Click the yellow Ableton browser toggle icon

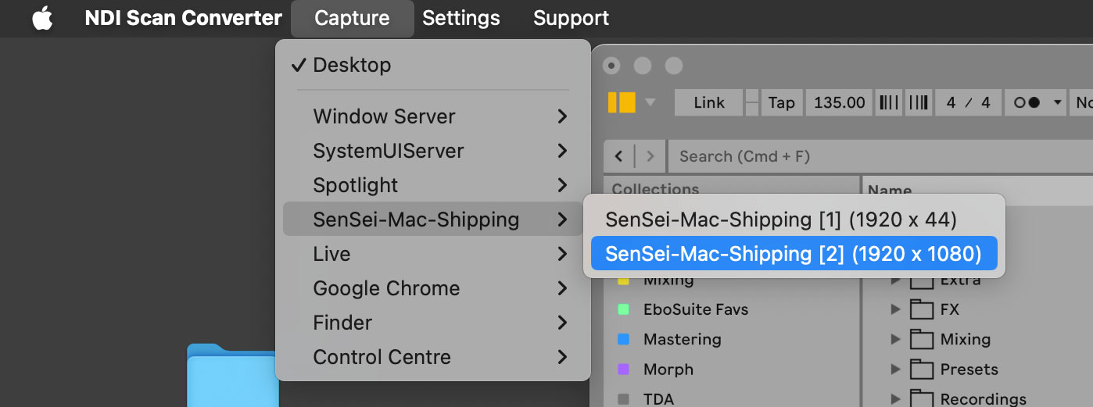tap(622, 102)
